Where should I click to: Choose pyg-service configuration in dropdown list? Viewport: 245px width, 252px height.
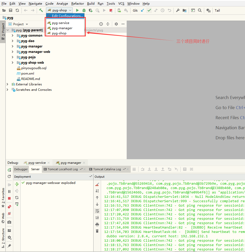65,23
